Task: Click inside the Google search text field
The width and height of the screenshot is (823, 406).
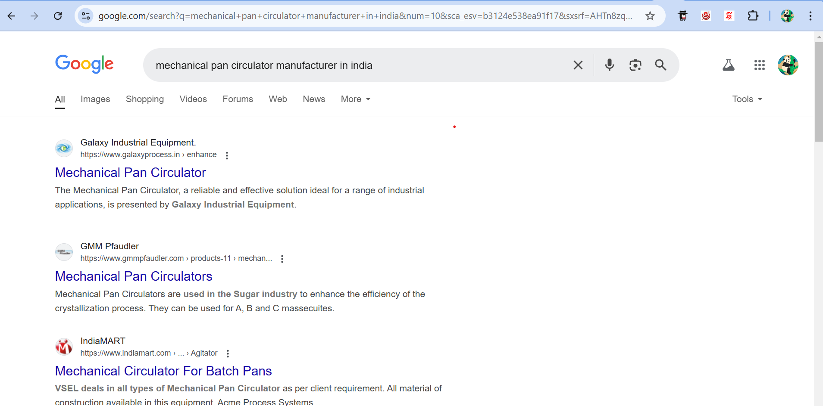Action: (345, 65)
